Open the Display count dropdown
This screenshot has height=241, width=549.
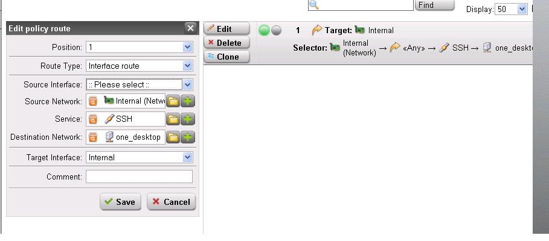click(522, 9)
